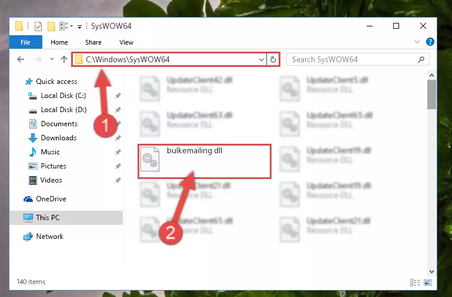452x297 pixels.
Task: Click the pin icon beside Videos
Action: click(118, 180)
